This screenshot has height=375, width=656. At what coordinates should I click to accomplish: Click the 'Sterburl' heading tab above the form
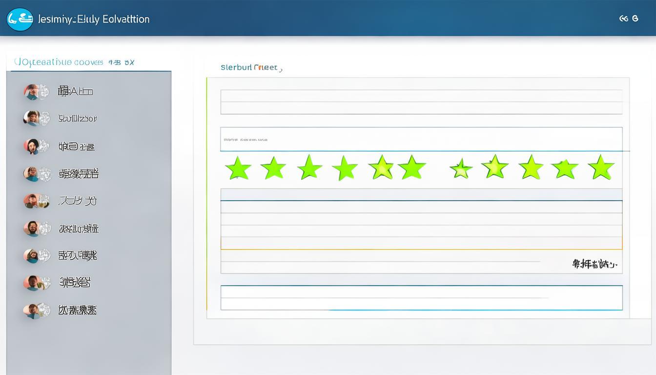[251, 68]
